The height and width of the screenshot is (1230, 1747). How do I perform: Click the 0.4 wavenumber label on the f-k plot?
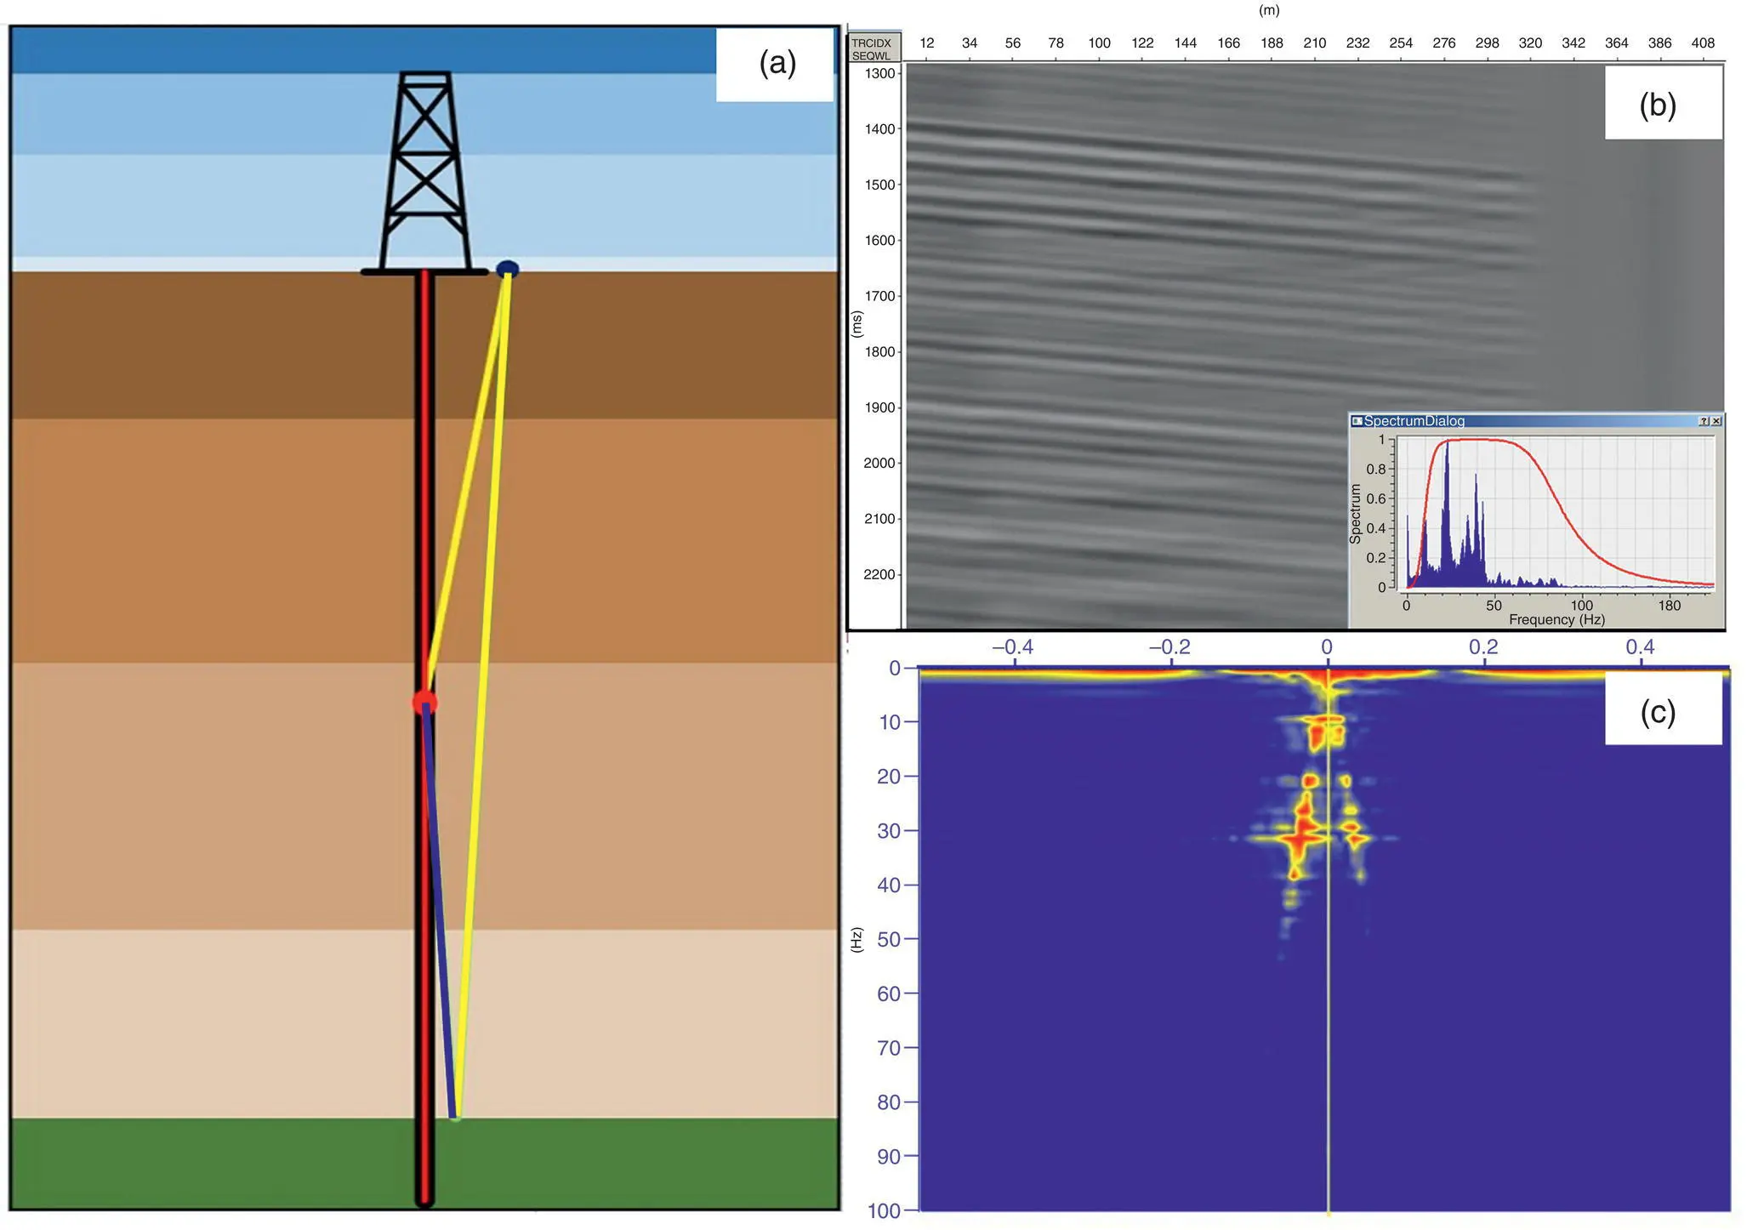tap(1640, 647)
